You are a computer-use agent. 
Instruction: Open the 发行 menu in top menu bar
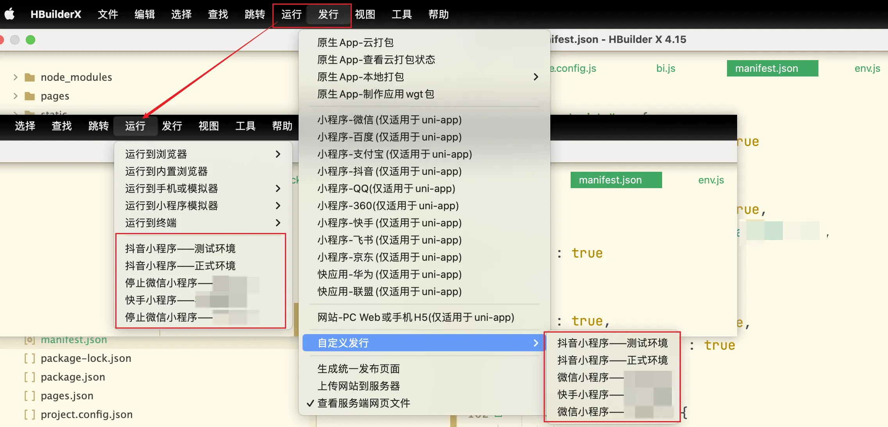[328, 14]
